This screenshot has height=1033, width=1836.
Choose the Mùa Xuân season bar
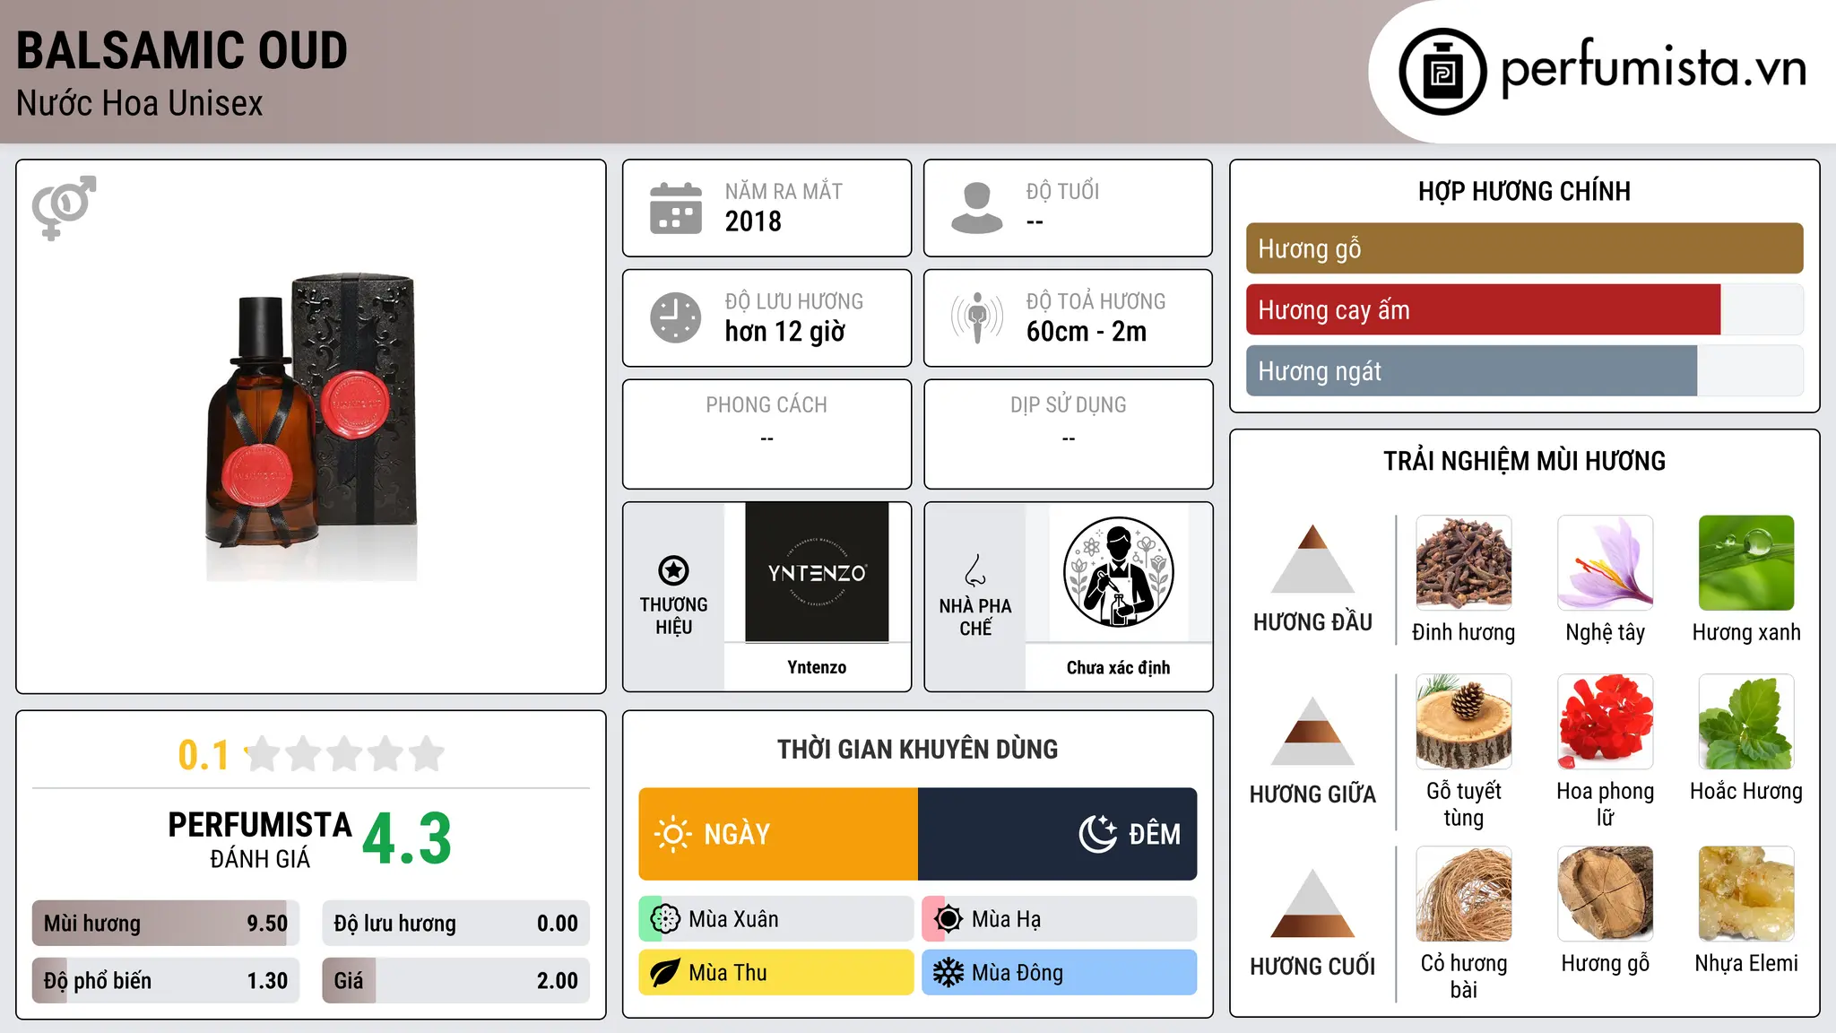(776, 919)
